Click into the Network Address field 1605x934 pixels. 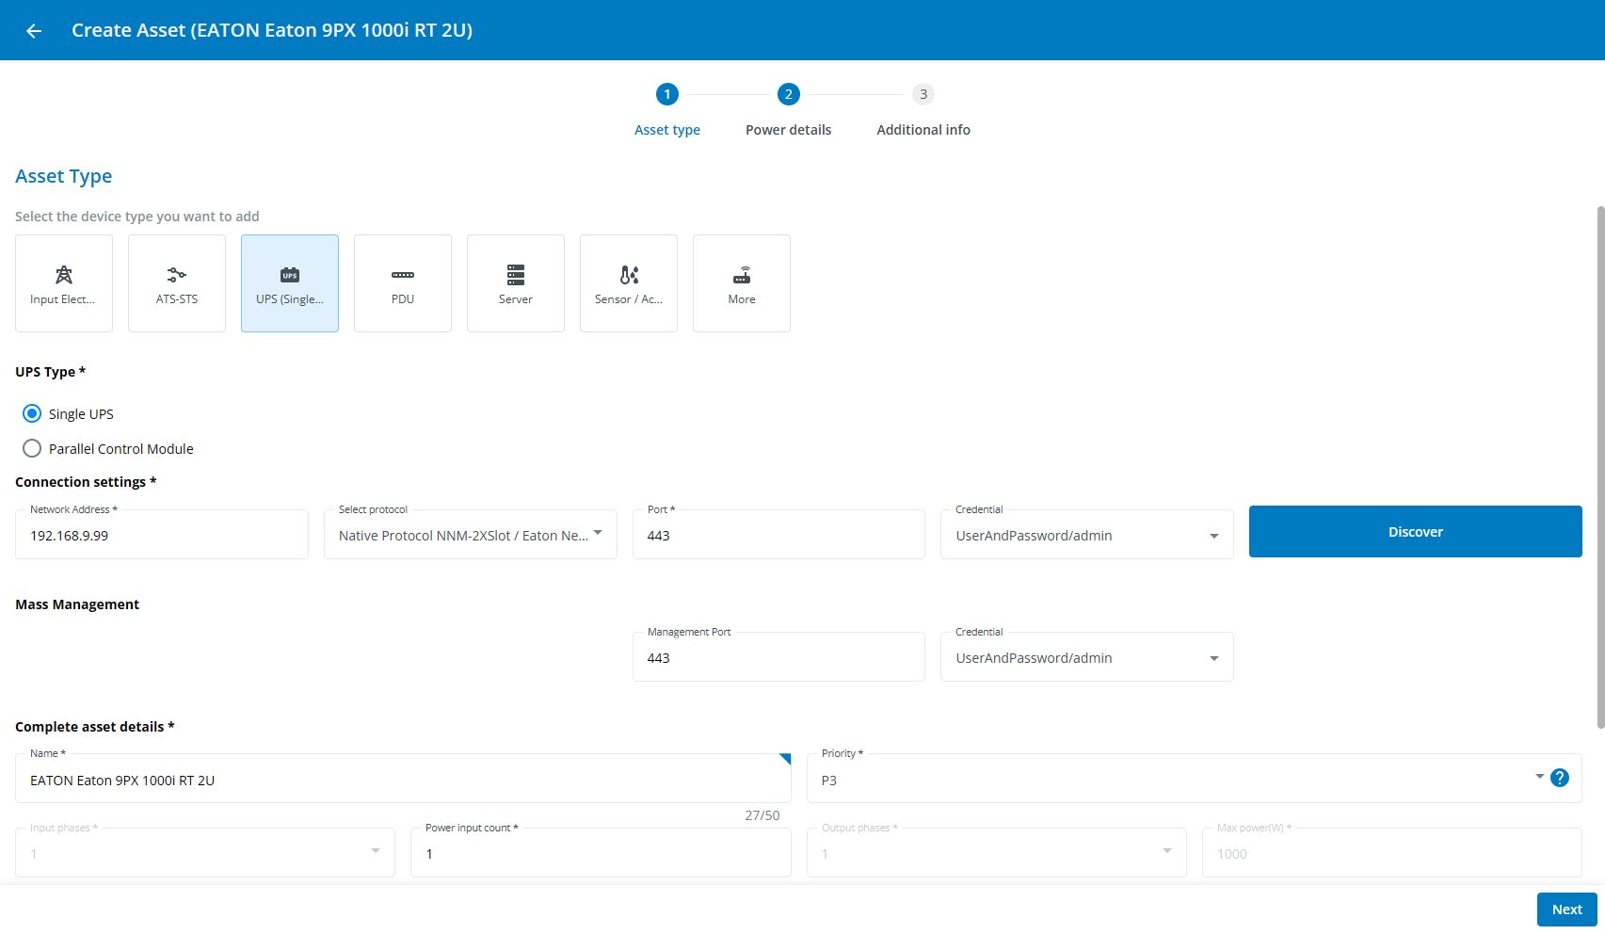162,536
